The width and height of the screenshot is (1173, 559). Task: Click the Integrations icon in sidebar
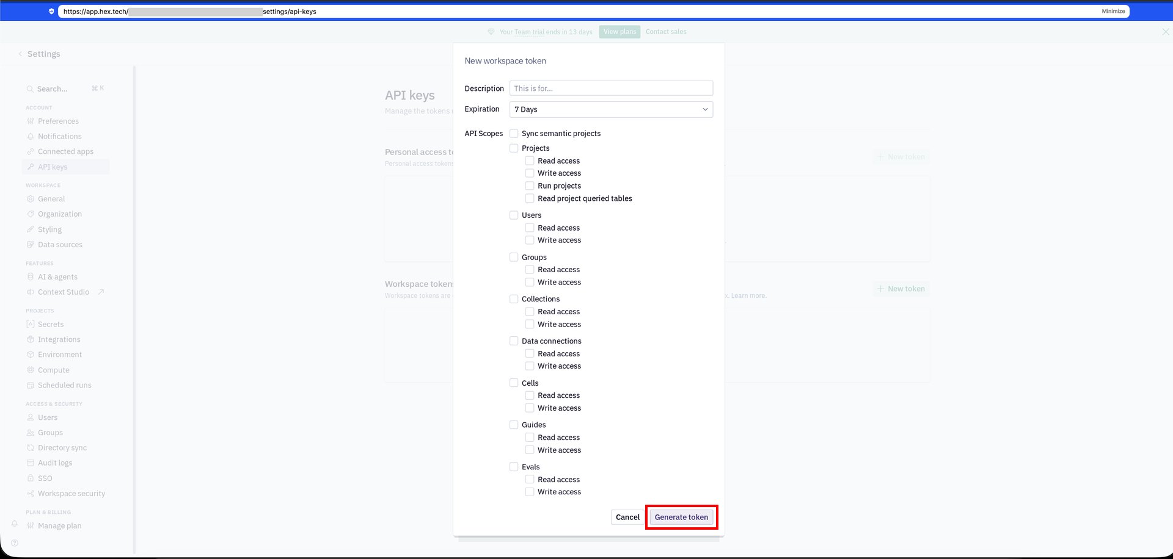[31, 340]
